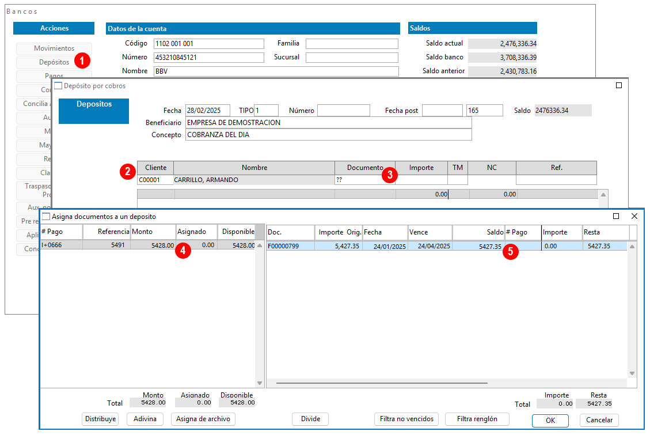Click the TM column header
This screenshot has width=650, height=435.
(458, 168)
